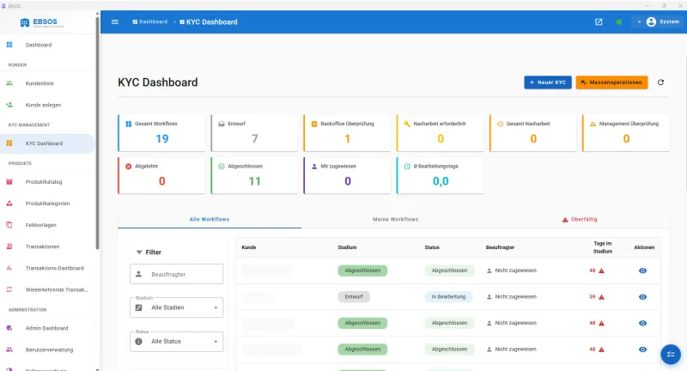Open the System user account menu
This screenshot has height=371, width=687.
[x=658, y=22]
